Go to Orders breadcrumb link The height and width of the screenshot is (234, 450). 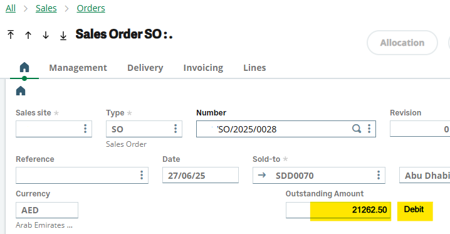(91, 8)
